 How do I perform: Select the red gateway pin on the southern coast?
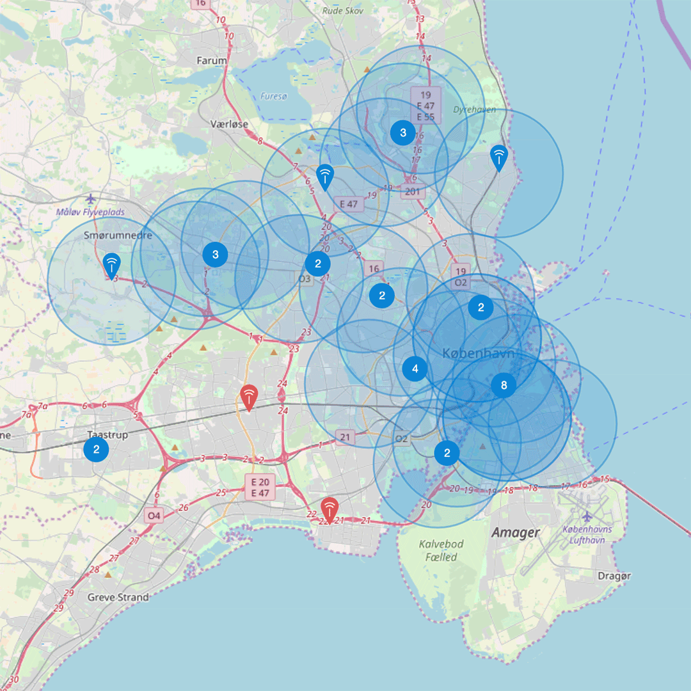tap(330, 510)
